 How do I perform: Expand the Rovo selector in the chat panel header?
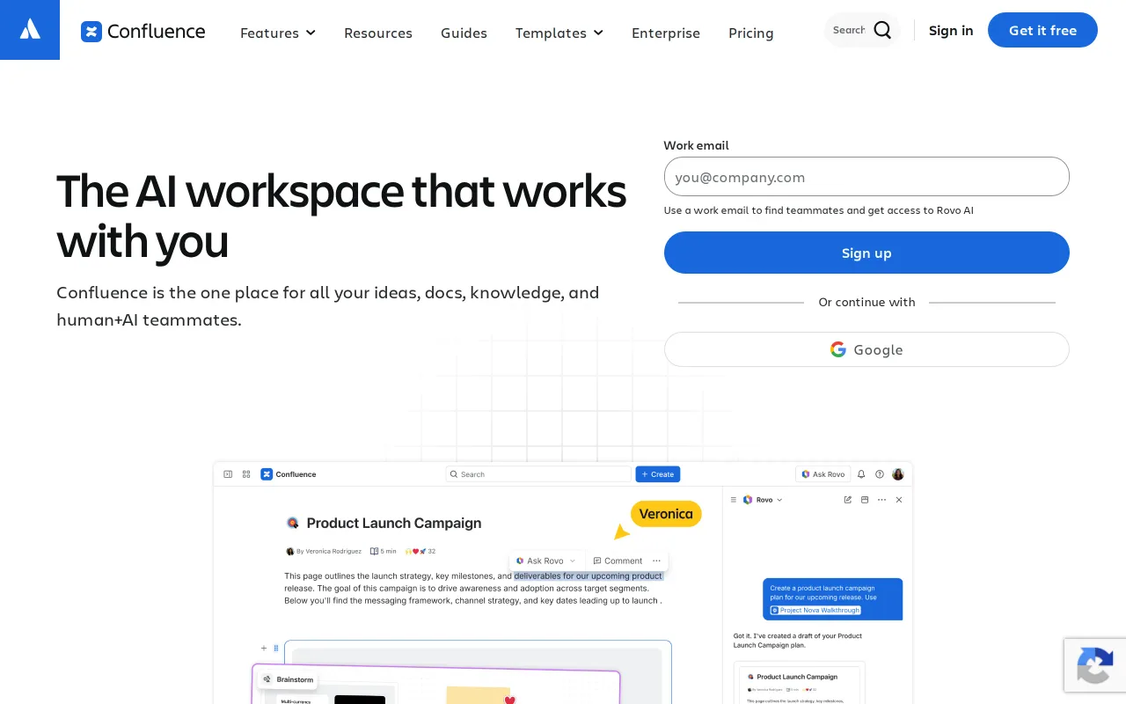[763, 500]
